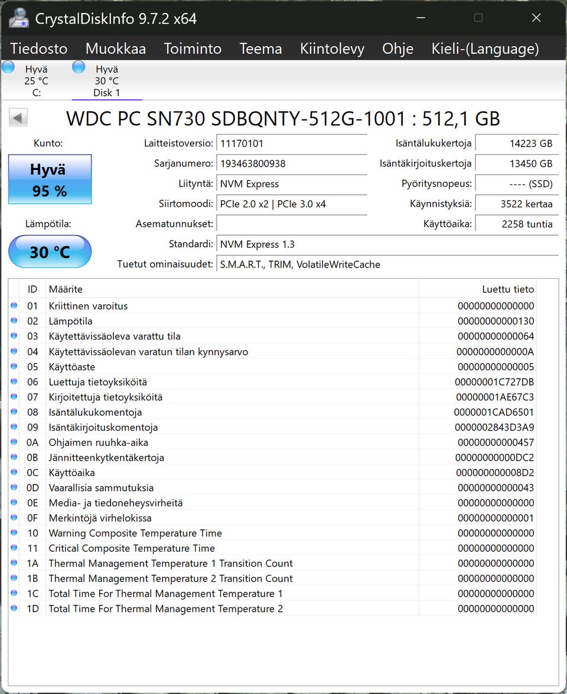Click the serial number field 193463800938

tap(292, 164)
